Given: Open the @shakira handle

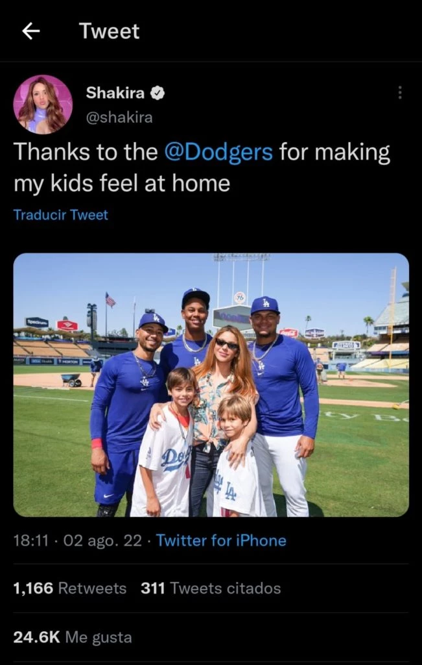Looking at the screenshot, I should pyautogui.click(x=119, y=118).
